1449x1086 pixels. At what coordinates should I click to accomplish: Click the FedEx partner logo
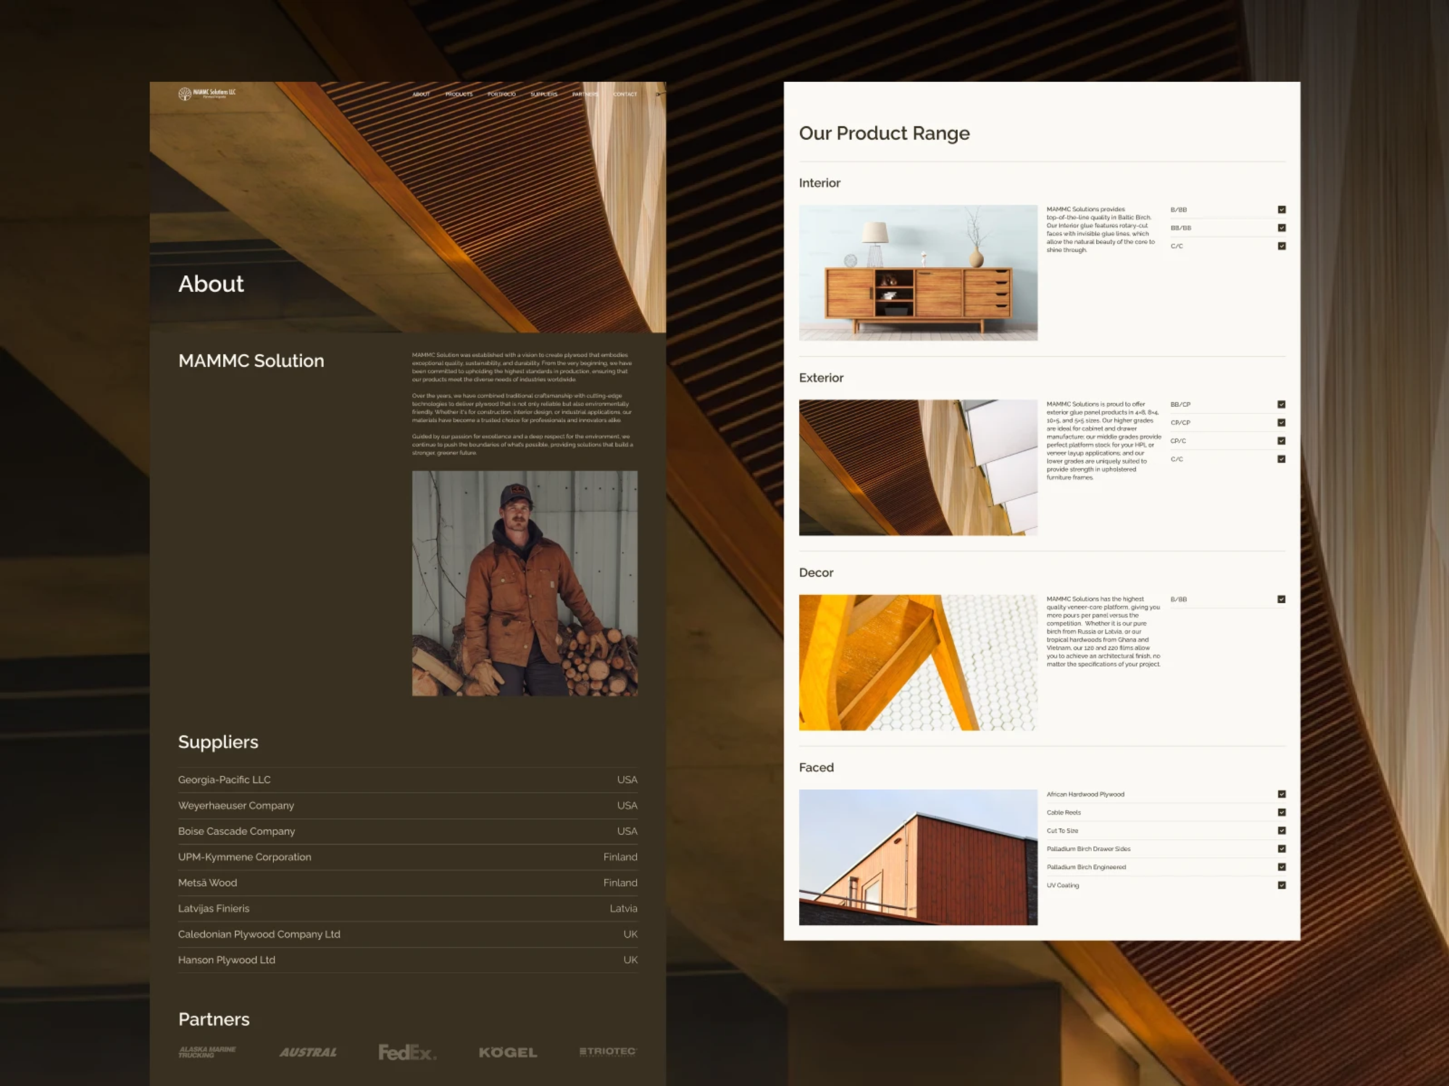(407, 1052)
